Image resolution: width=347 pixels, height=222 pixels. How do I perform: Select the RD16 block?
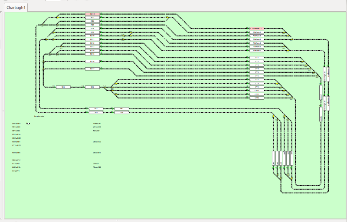(x=92, y=62)
